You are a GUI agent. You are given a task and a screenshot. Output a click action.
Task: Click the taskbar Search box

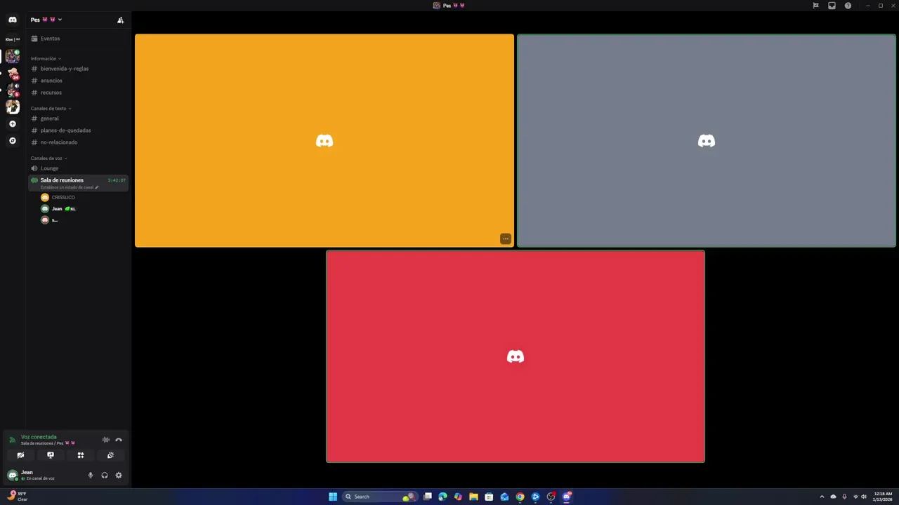coord(380,497)
